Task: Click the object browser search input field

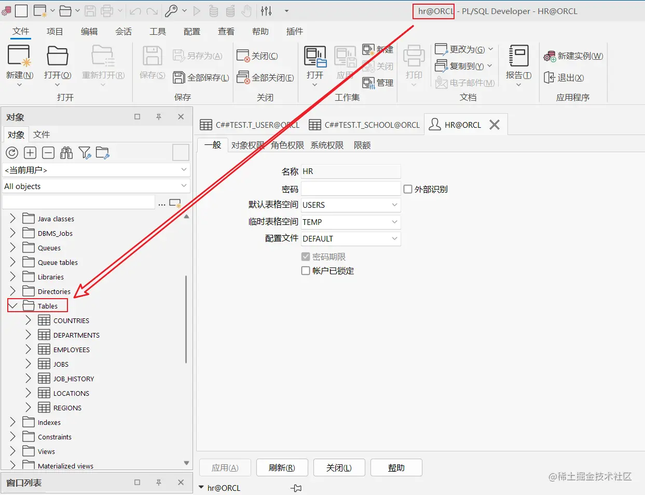Action: pos(78,202)
